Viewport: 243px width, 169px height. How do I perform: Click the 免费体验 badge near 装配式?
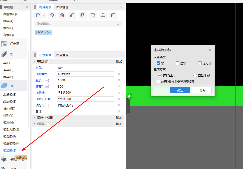click(21, 158)
